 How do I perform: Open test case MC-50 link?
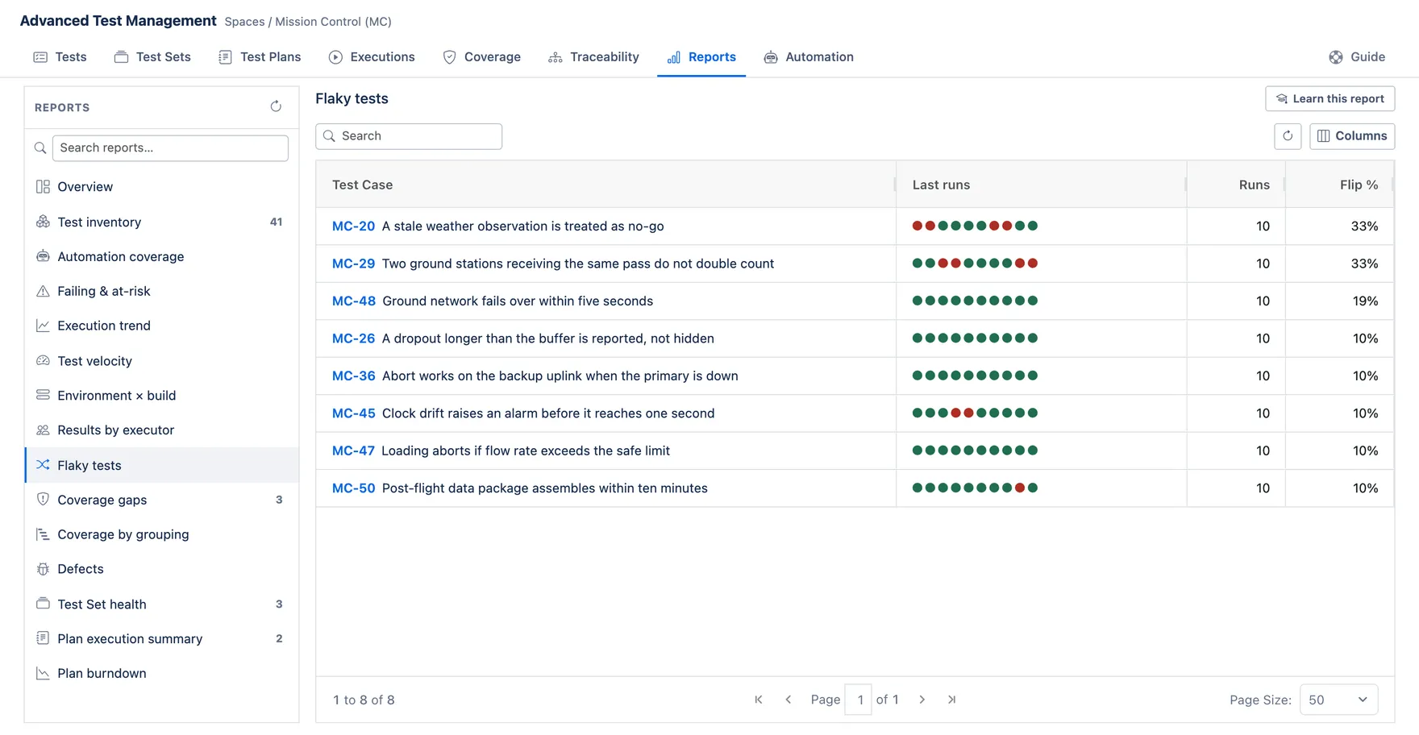(353, 488)
